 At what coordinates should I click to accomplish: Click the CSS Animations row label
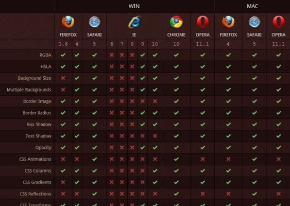pos(35,159)
